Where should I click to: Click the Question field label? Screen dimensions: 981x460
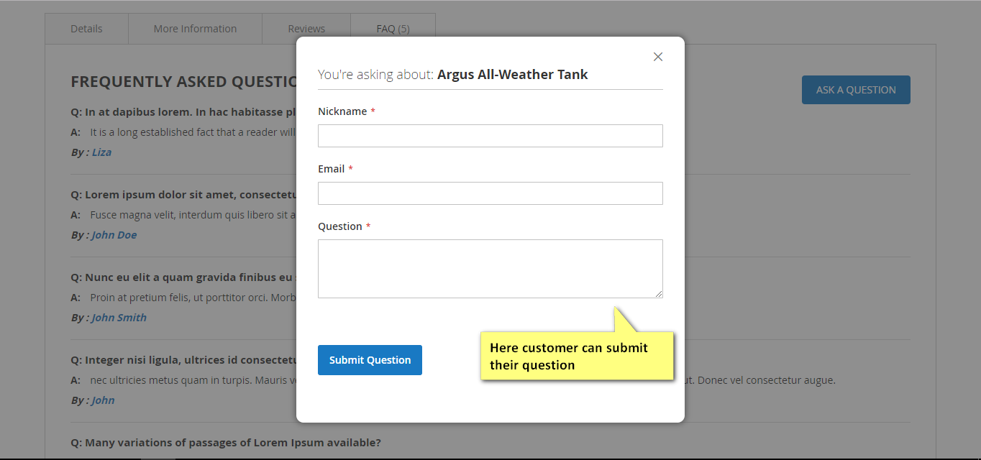coord(340,226)
